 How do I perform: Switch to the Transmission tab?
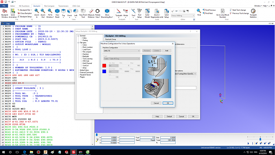tap(63, 6)
